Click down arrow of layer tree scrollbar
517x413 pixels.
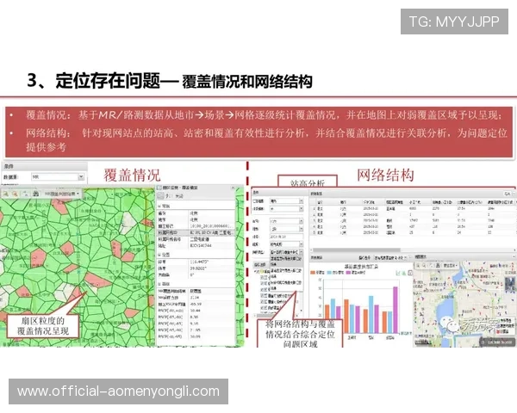click(x=301, y=311)
